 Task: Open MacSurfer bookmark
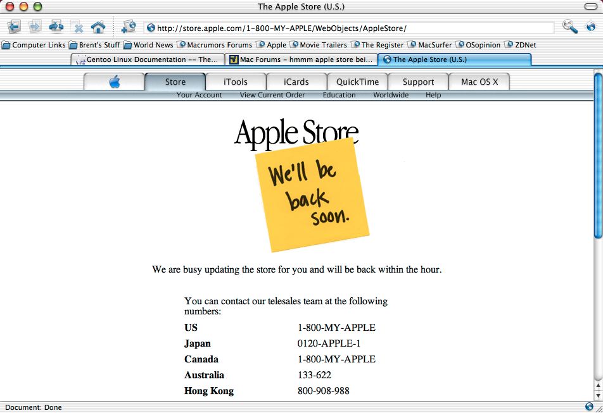(430, 45)
